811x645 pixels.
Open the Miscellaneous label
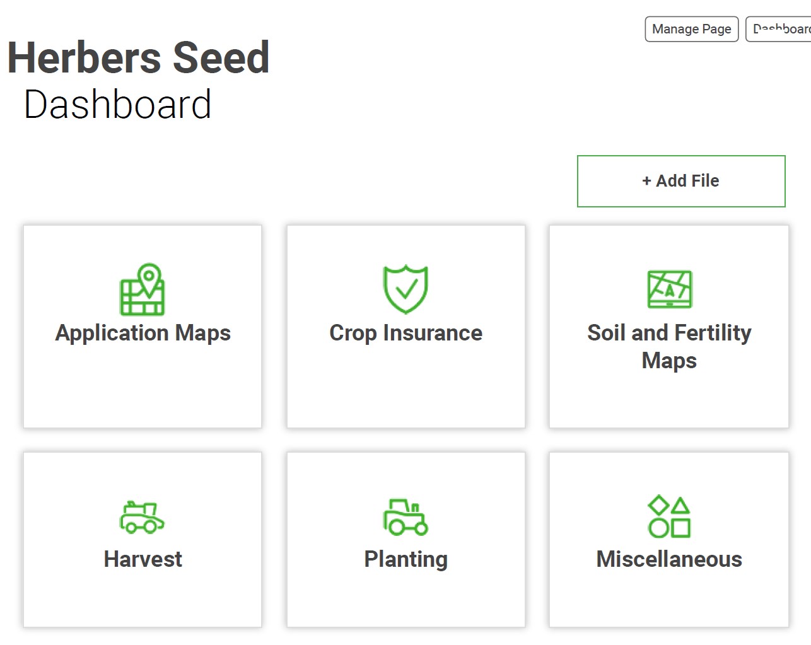(669, 559)
